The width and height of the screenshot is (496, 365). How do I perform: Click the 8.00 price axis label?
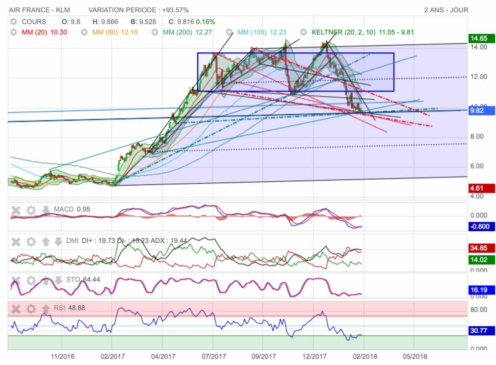pyautogui.click(x=477, y=137)
